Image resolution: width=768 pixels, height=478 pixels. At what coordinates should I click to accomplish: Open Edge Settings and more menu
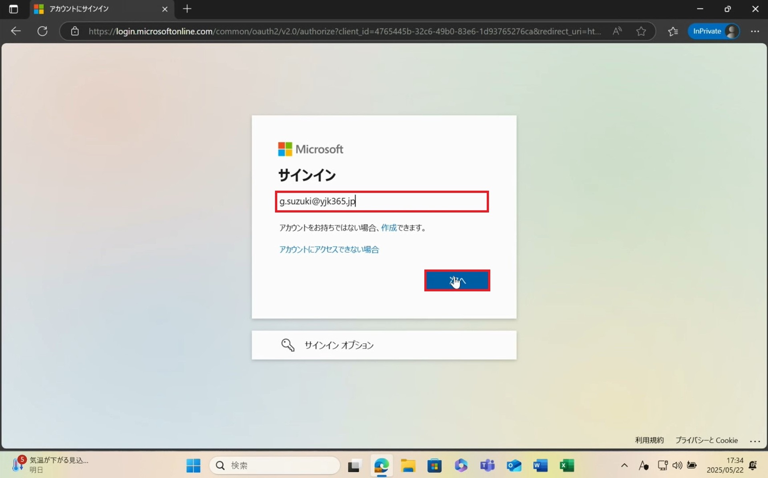[755, 31]
